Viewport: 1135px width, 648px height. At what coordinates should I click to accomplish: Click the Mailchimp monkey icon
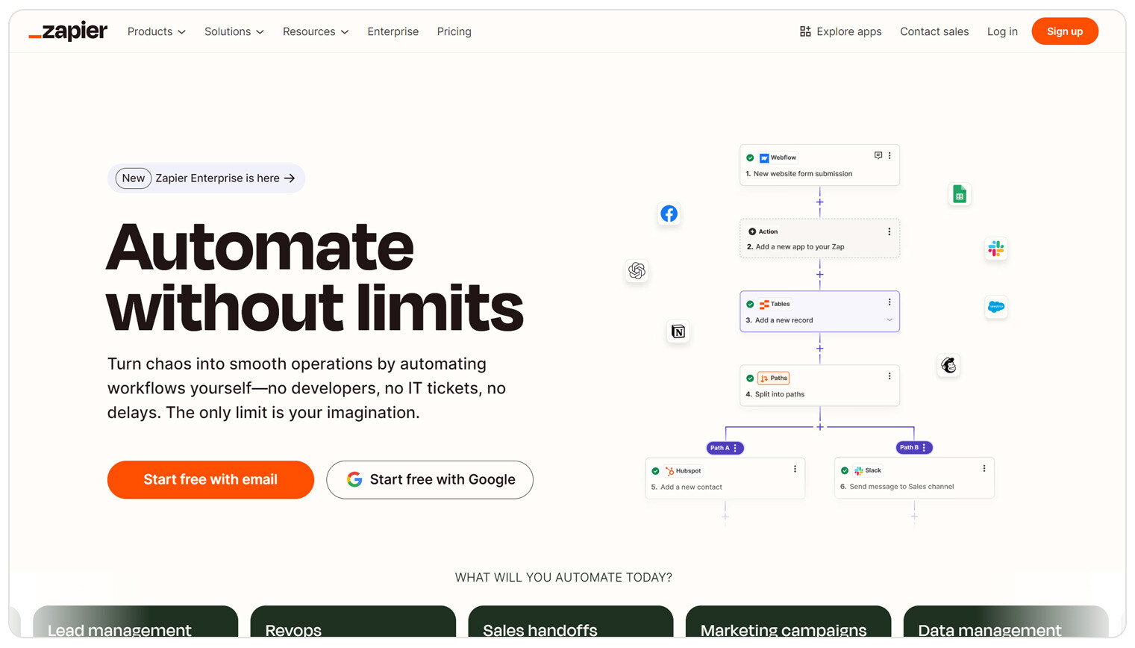coord(948,365)
